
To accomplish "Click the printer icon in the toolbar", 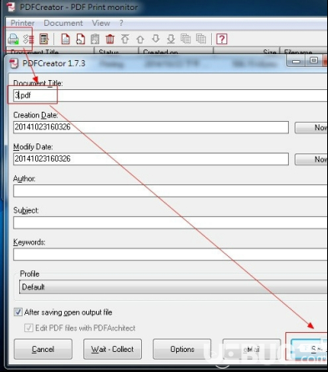I will point(13,39).
